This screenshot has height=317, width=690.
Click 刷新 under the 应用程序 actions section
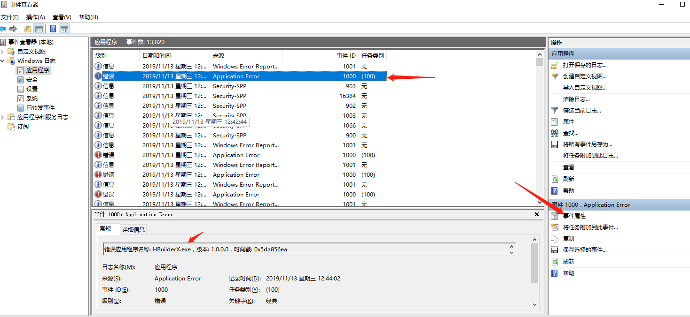569,179
